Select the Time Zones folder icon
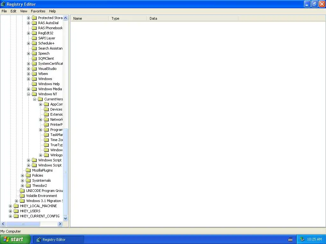Screen dimensions: 326x244 46,140
